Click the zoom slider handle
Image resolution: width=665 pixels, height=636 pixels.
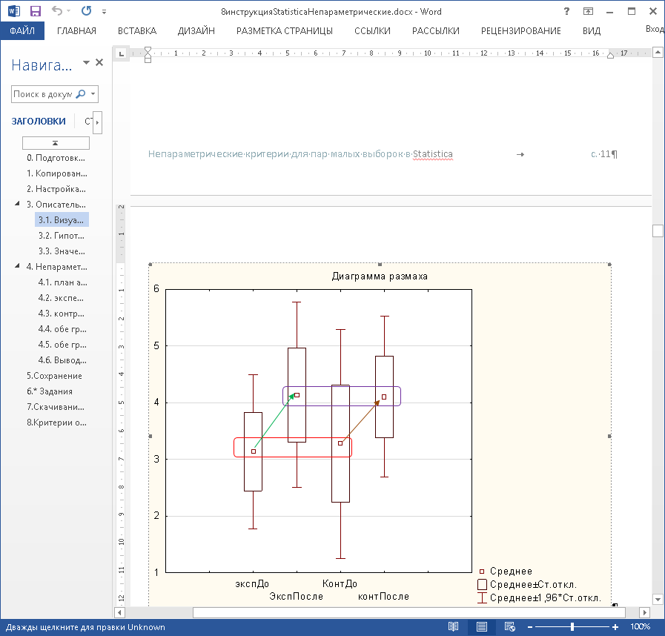572,626
